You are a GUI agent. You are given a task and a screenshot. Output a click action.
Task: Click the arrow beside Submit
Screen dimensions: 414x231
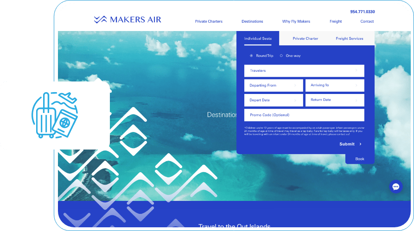[x=361, y=144]
